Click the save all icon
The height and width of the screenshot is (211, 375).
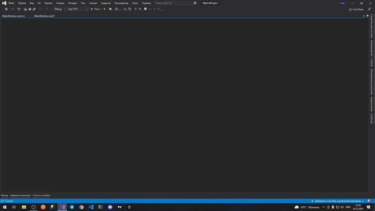[34, 9]
